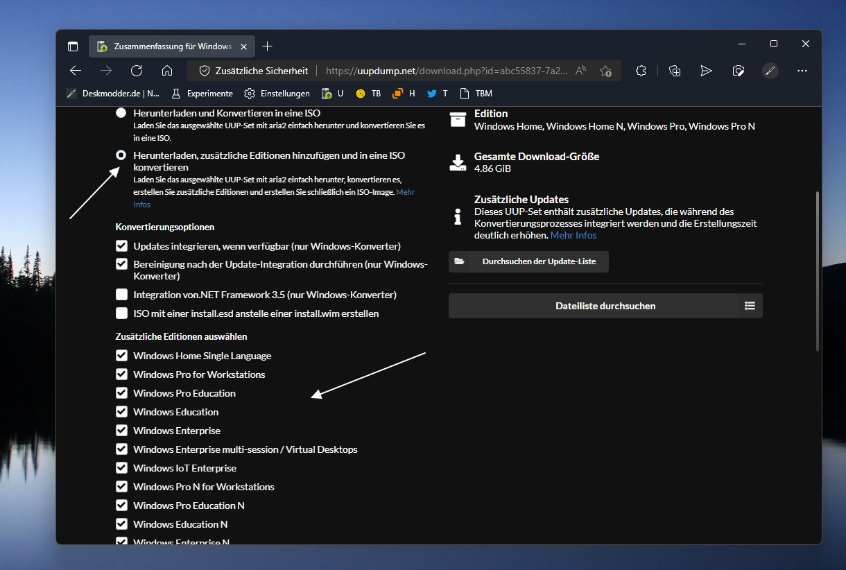
Task: Open the U bookmark in favorites bar
Action: [x=333, y=94]
